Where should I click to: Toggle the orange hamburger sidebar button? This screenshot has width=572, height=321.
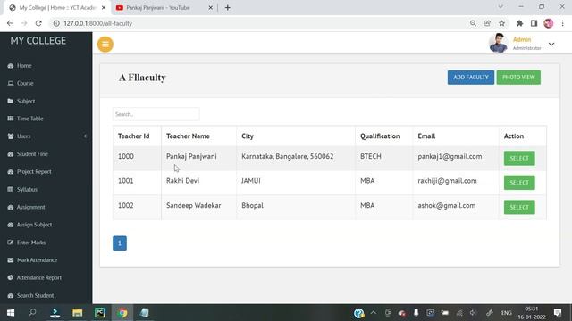105,45
